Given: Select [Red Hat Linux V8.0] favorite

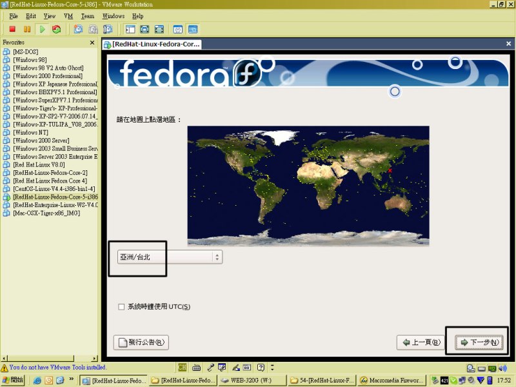Looking at the screenshot, I should [39, 165].
